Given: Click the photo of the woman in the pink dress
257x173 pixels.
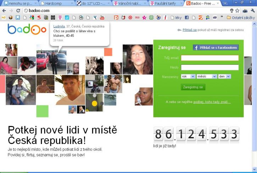Looking at the screenshot, I should coord(9,65).
